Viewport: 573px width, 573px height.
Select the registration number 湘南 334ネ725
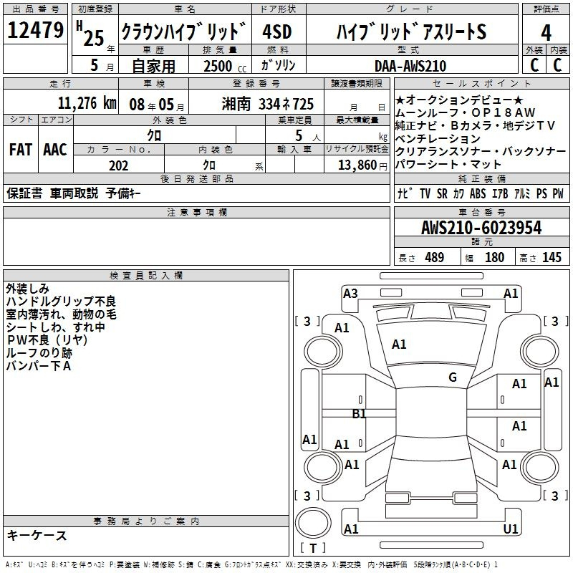(x=267, y=104)
